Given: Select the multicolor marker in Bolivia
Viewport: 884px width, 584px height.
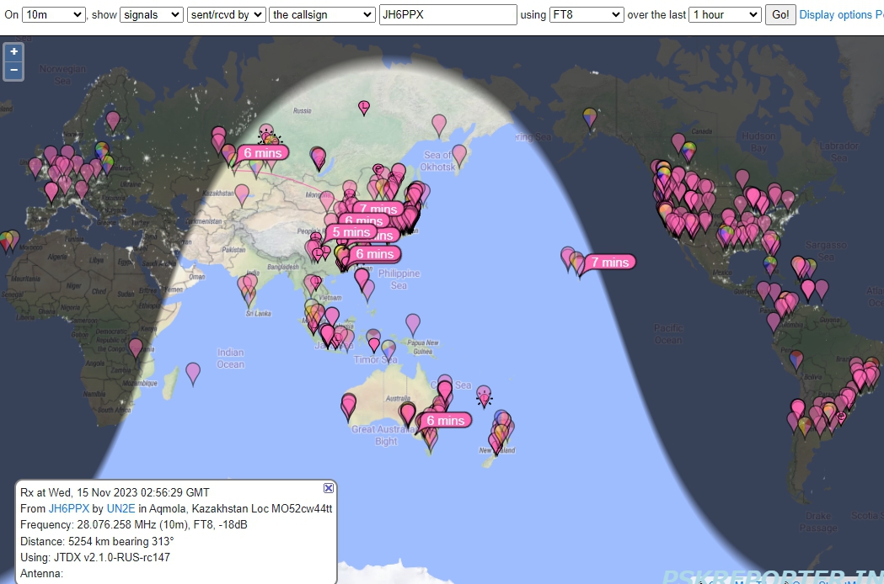Looking at the screenshot, I should coord(796,360).
